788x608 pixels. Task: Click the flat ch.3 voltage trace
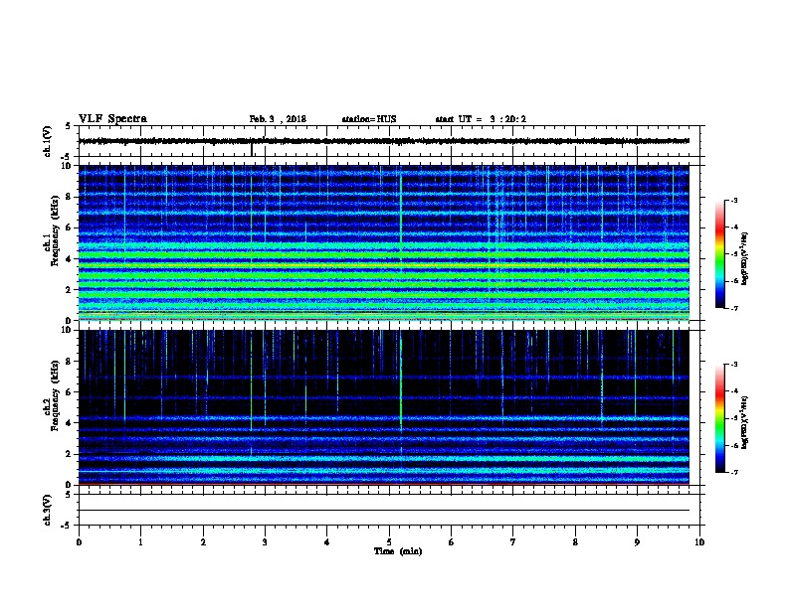click(384, 511)
